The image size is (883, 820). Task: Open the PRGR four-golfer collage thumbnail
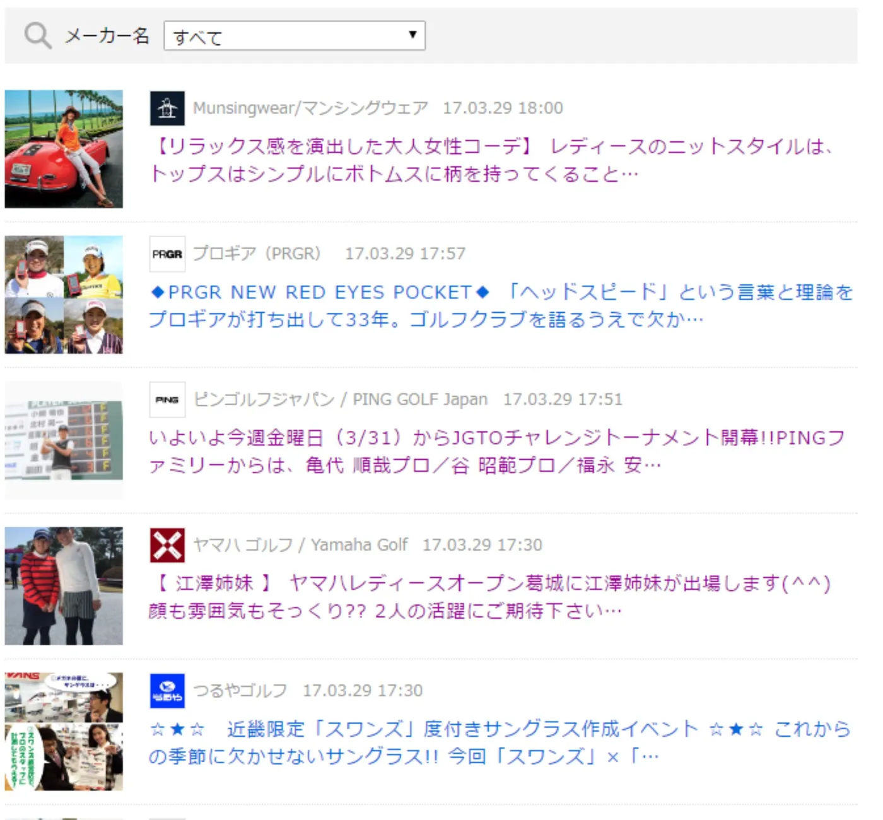pos(64,295)
